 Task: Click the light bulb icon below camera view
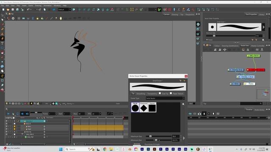tap(7, 103)
